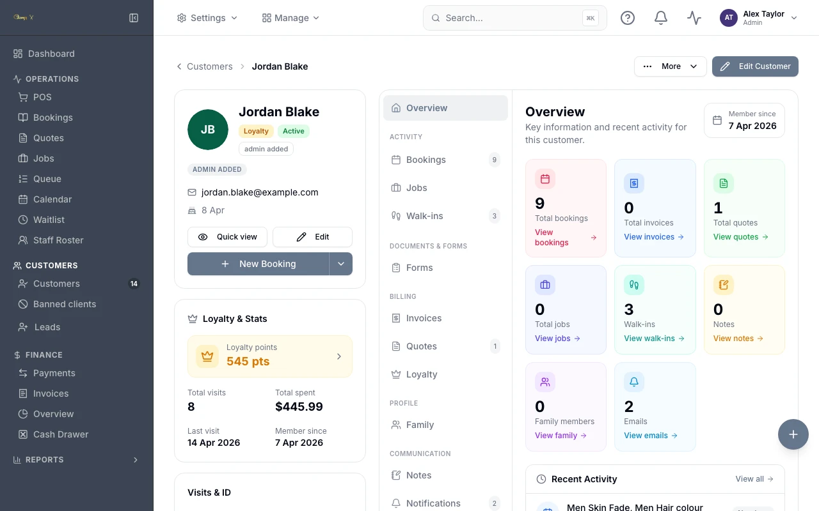The width and height of the screenshot is (819, 511).
Task: Expand the Reports section chevron
Action: [x=135, y=460]
